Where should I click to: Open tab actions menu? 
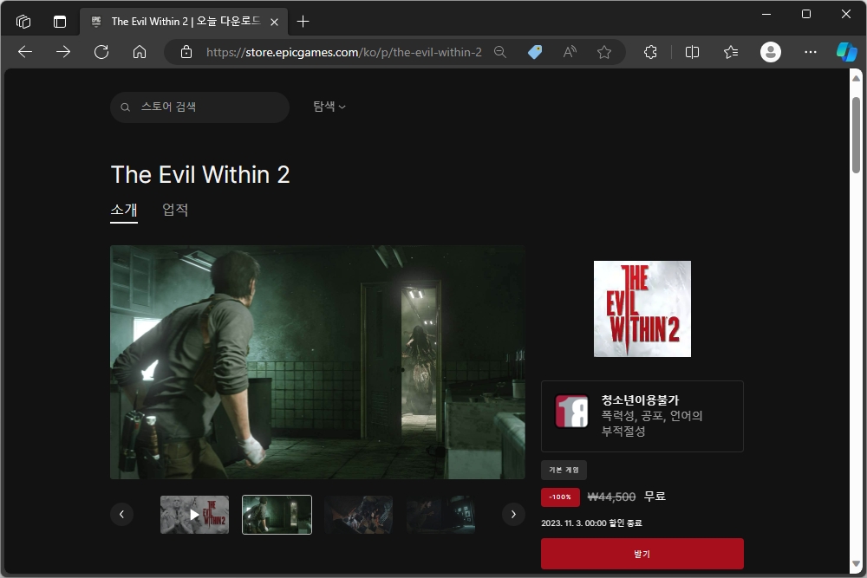tap(60, 22)
